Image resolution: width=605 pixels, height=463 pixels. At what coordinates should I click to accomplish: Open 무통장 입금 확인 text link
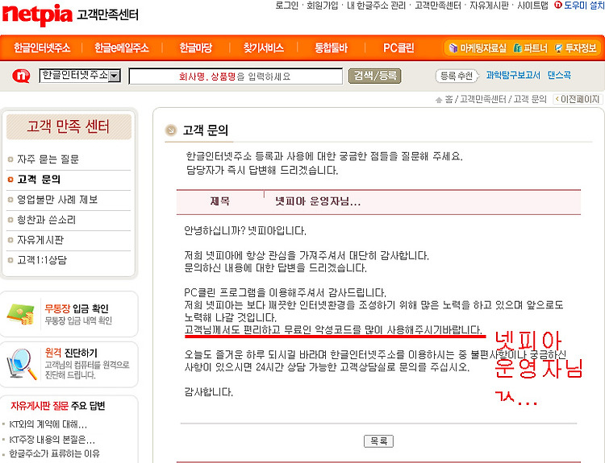click(77, 308)
